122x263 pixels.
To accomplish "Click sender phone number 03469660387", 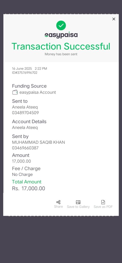I will pos(25,148).
